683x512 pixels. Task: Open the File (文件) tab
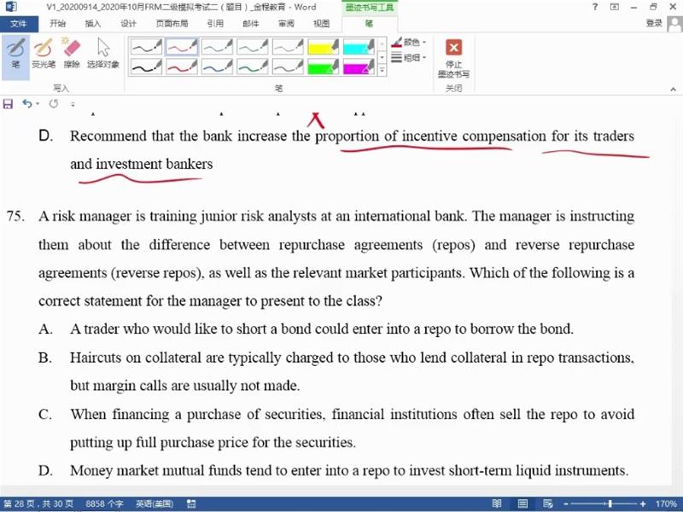click(x=17, y=24)
